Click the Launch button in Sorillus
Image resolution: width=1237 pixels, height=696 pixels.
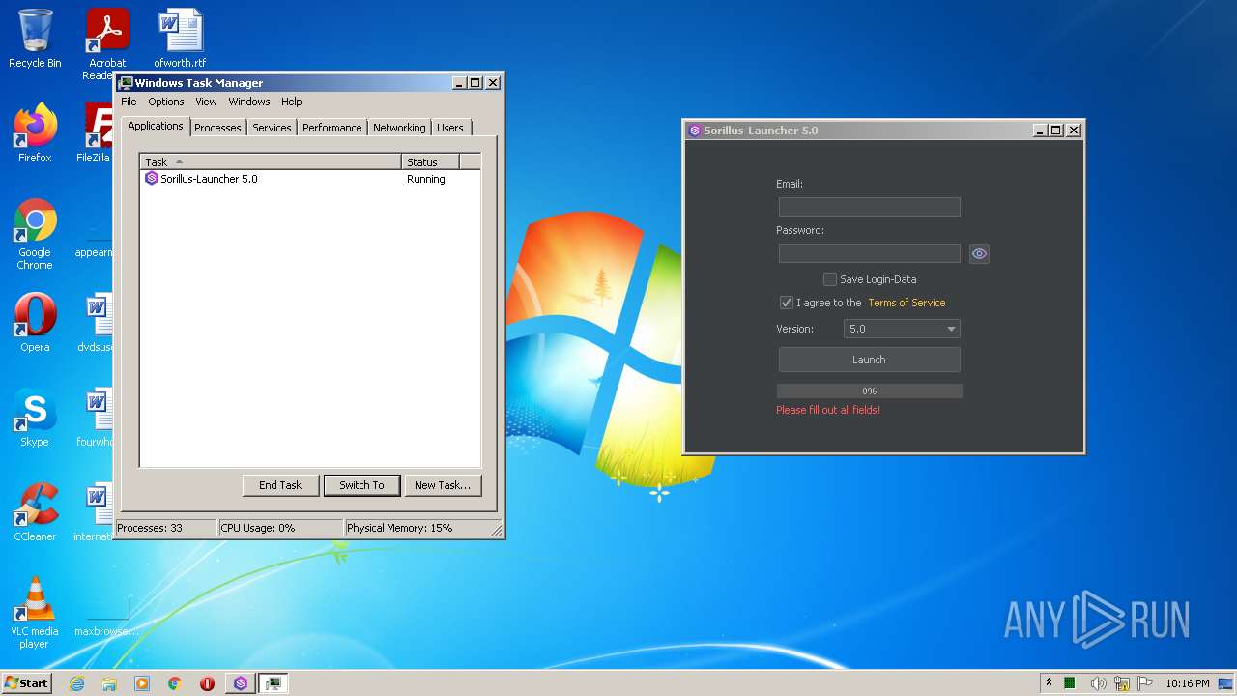tap(869, 360)
